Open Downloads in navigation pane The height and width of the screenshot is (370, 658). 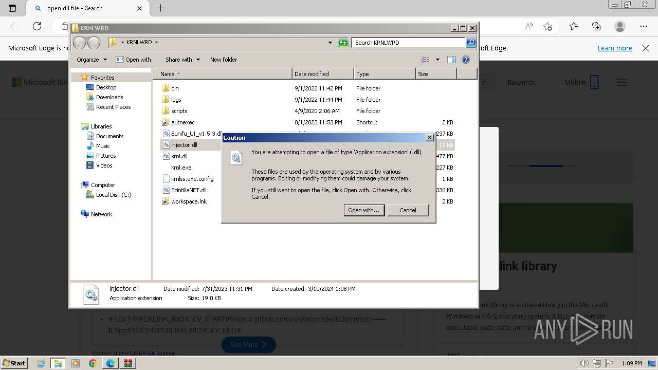109,97
